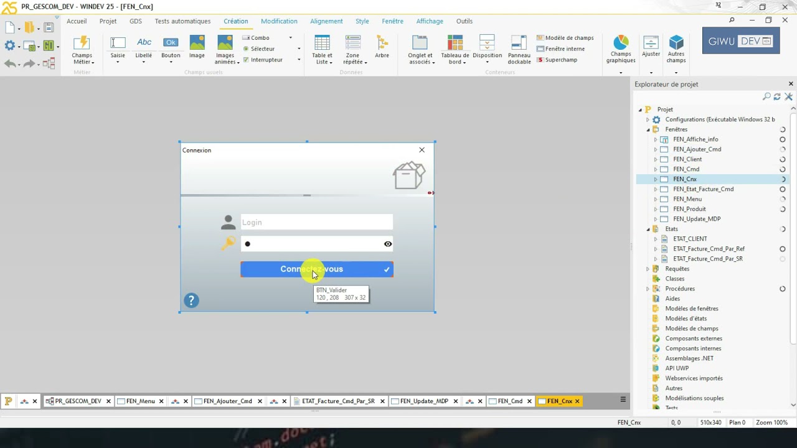This screenshot has height=448, width=797.
Task: Select the Sélecteur radio control tool
Action: (260, 49)
